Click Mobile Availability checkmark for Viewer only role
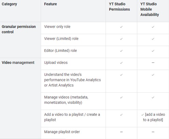 click(153, 27)
